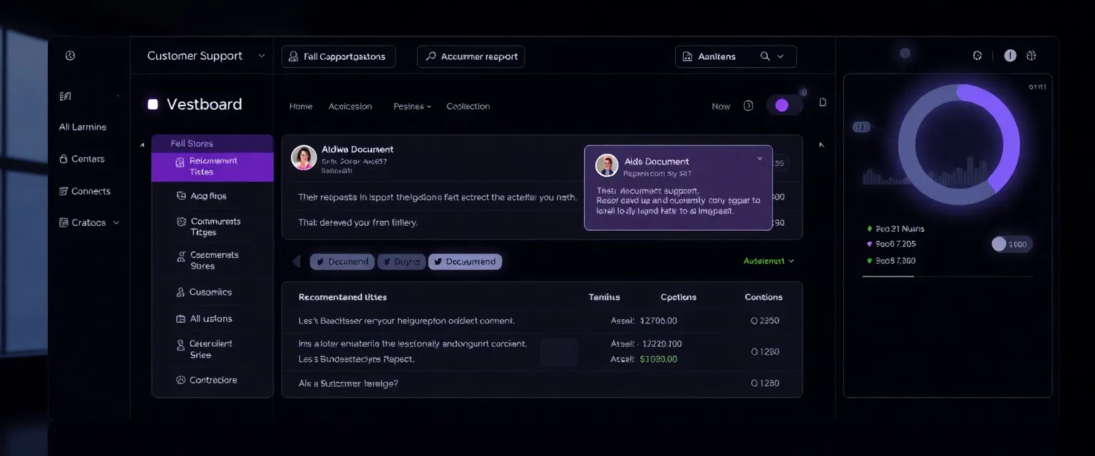The width and height of the screenshot is (1095, 456).
Task: Open the green Auslenent dropdown
Action: (768, 261)
